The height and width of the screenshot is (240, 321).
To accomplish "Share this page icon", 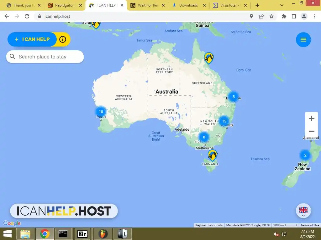I will click(261, 16).
